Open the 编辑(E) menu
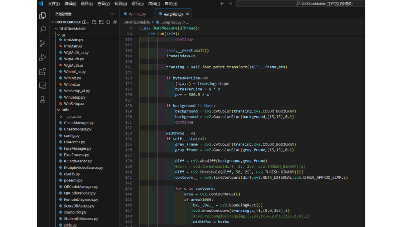This screenshot has width=402, height=227. (x=70, y=4)
